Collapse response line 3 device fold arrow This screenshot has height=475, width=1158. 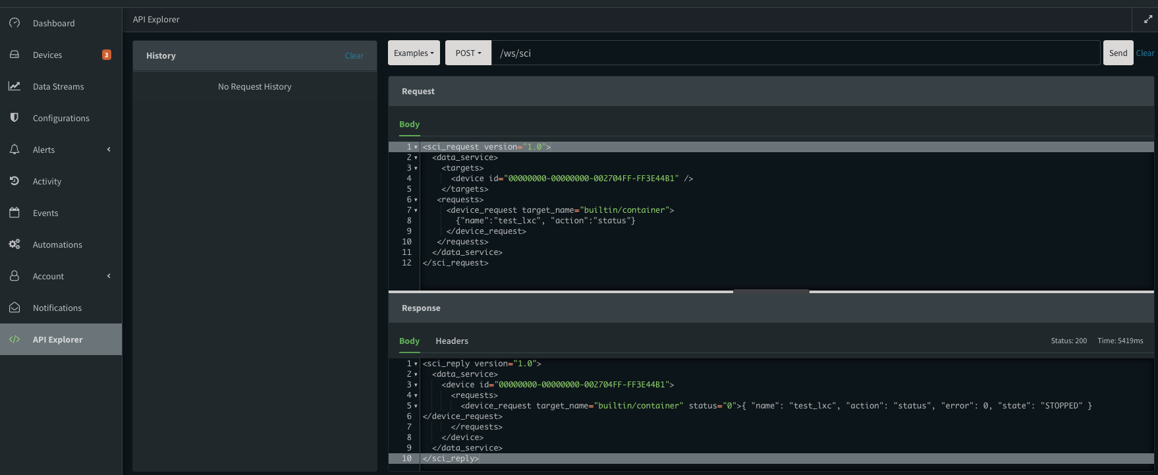[416, 385]
